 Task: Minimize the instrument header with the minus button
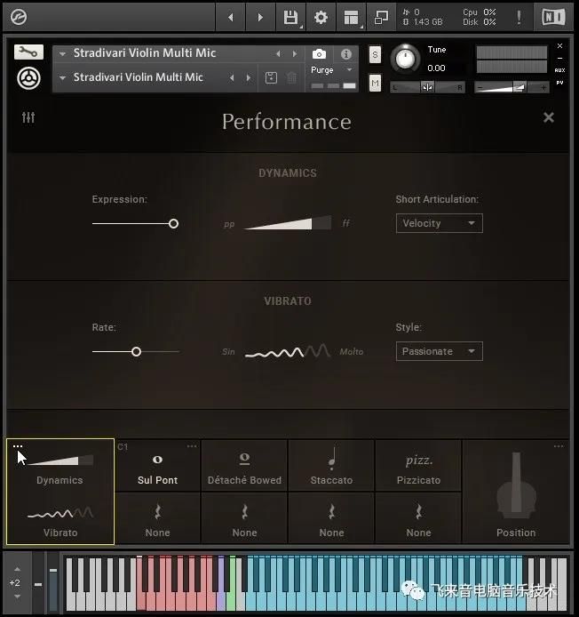point(559,59)
